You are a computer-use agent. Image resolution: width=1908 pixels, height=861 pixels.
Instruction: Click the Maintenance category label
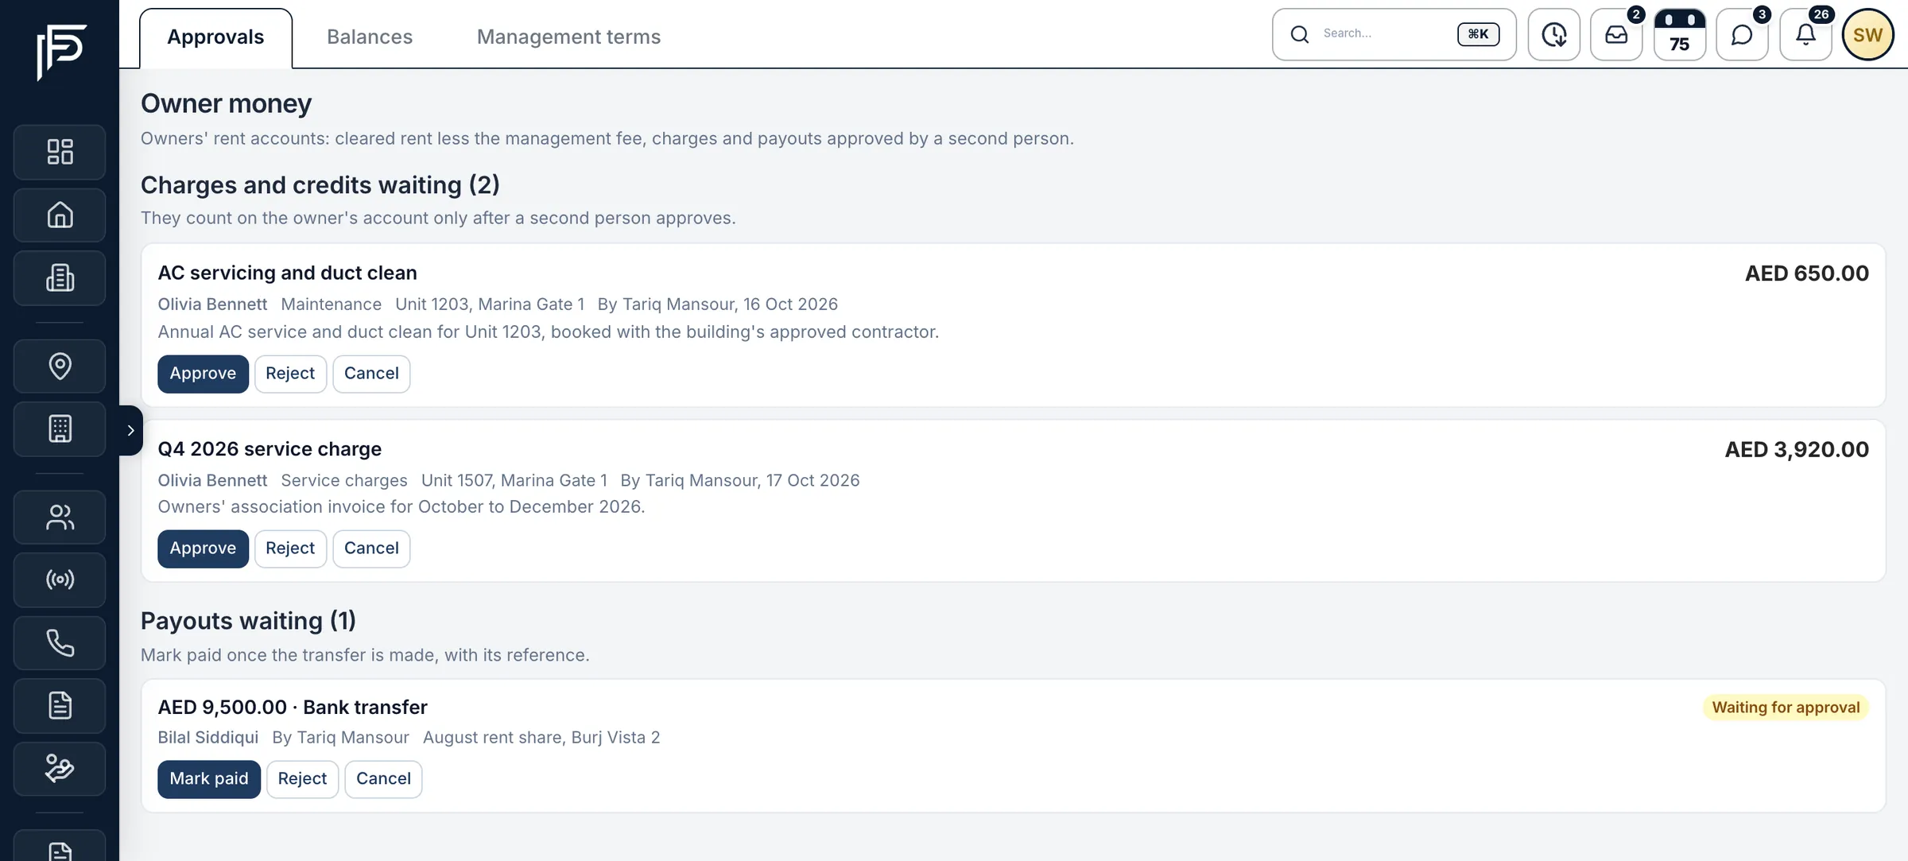[331, 304]
